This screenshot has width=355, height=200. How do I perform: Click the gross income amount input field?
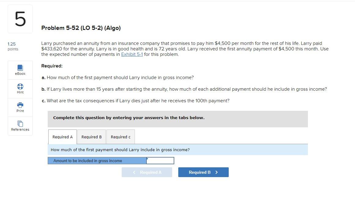[160, 160]
